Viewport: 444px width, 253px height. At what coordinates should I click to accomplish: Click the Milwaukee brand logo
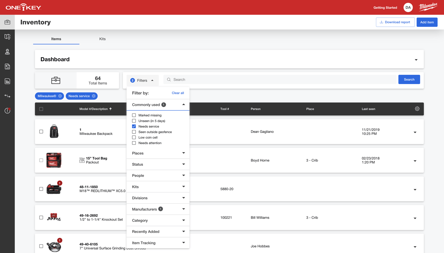(428, 7)
